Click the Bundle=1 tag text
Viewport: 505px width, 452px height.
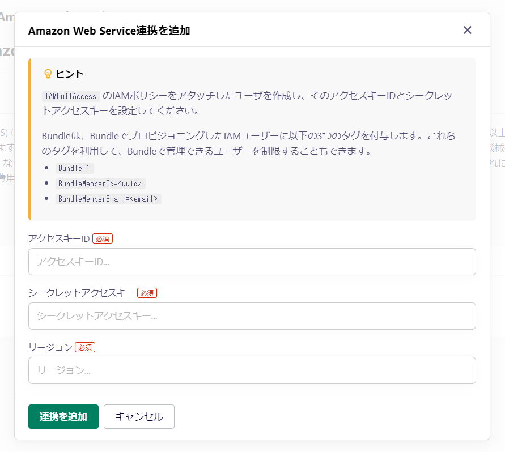pyautogui.click(x=74, y=168)
